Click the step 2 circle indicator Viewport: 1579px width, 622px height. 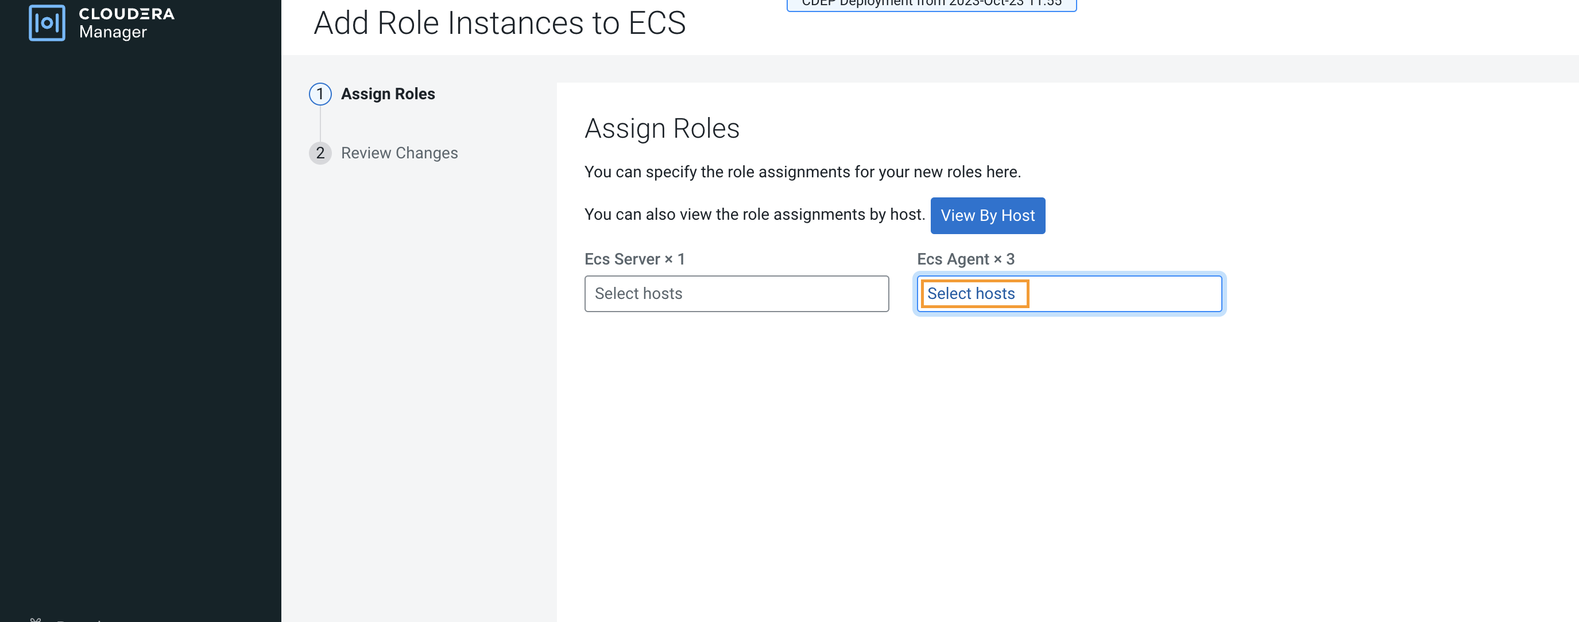(x=320, y=153)
